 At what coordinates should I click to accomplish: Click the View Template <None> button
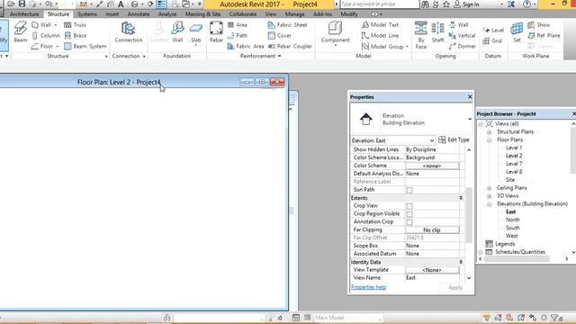pyautogui.click(x=432, y=270)
